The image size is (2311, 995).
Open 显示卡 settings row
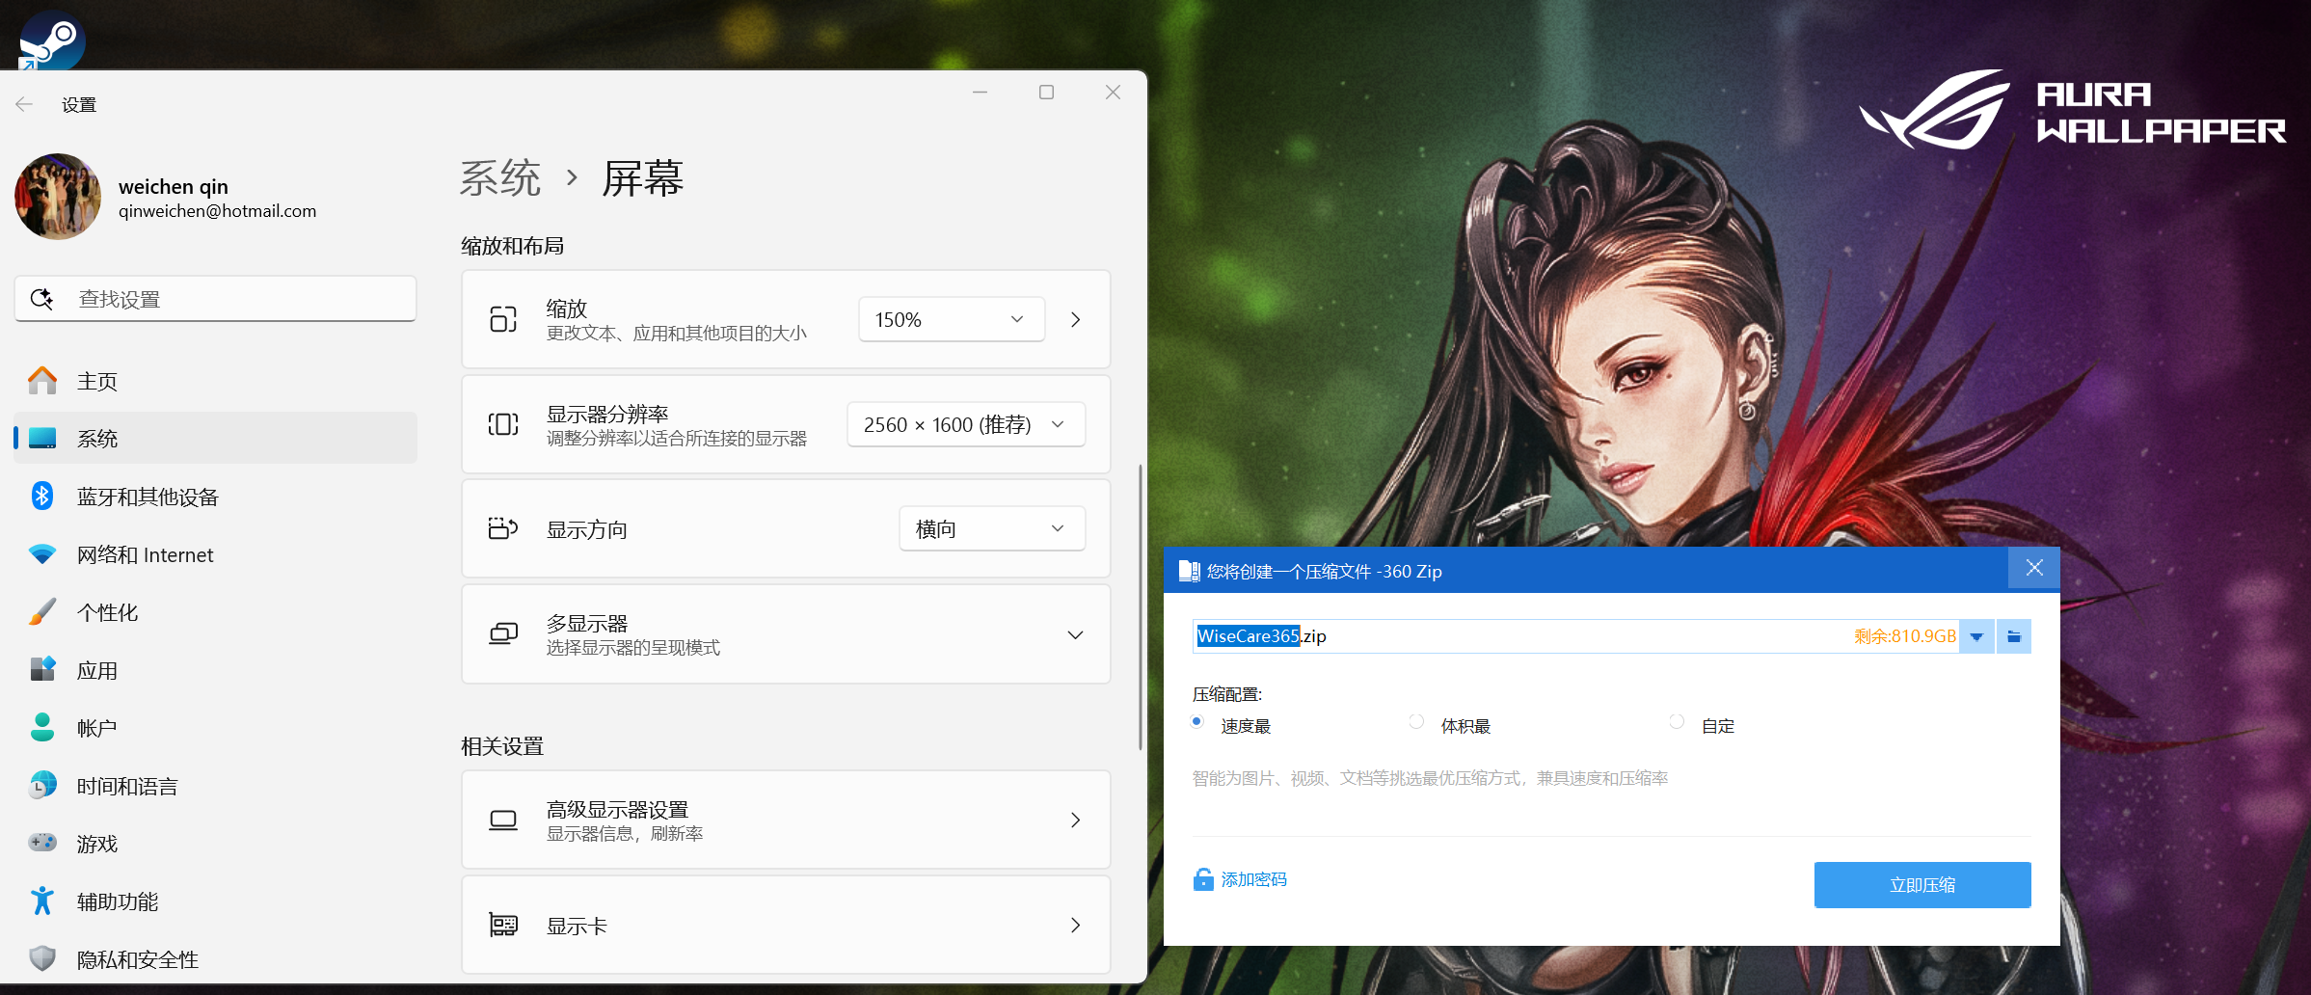pyautogui.click(x=786, y=926)
